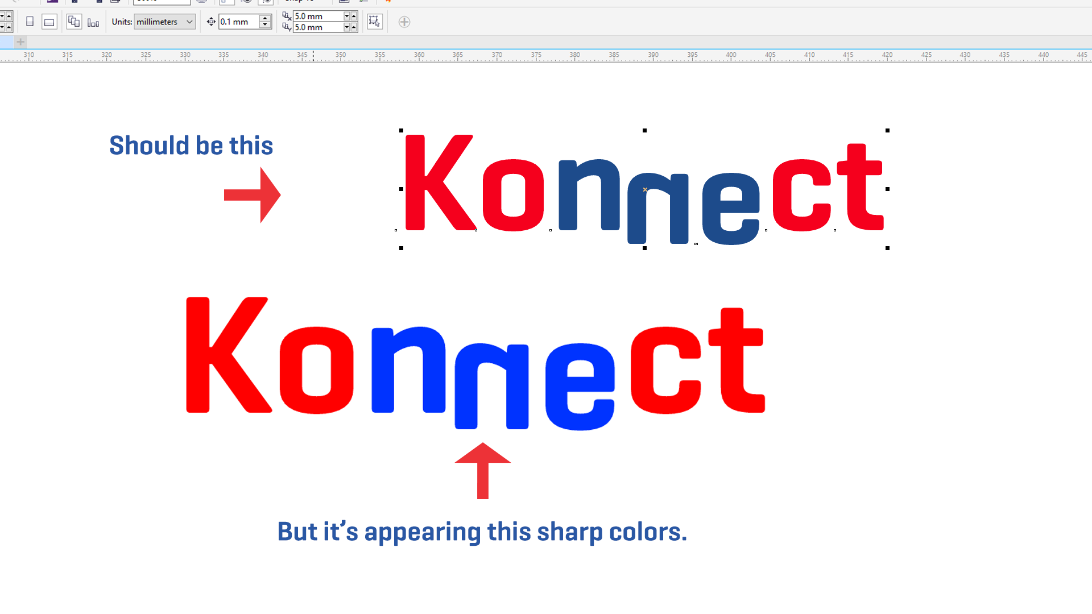Click bottom-right selection handle of top logo
This screenshot has height=614, width=1092.
(888, 248)
